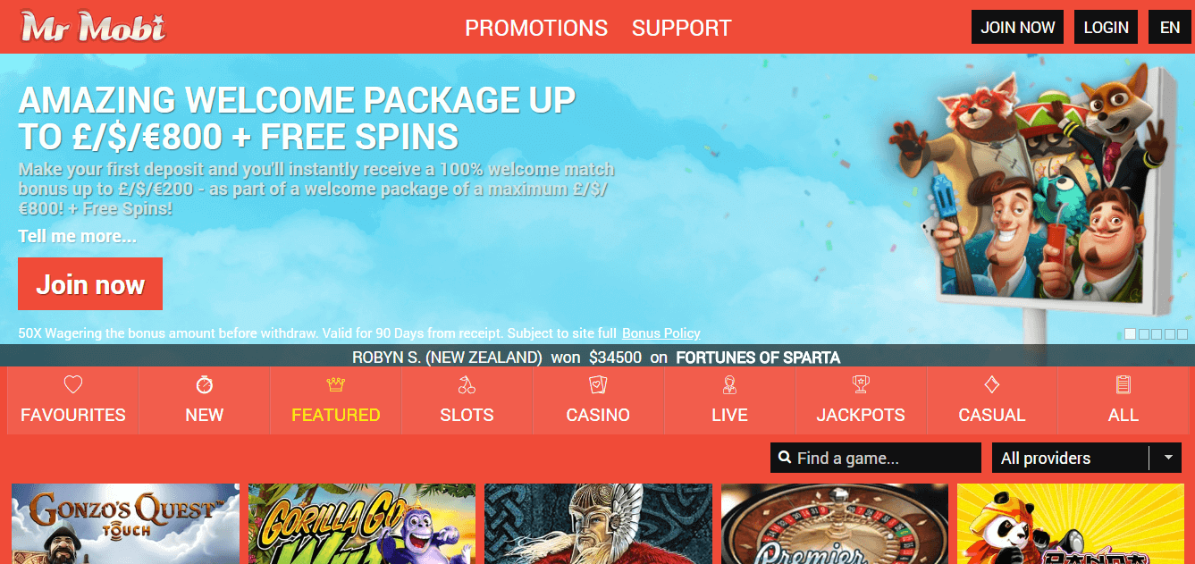Screen dimensions: 1195x564
Task: Open Casino playing cards icon
Action: point(598,385)
